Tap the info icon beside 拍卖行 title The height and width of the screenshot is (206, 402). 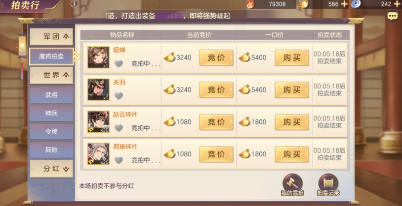[75, 4]
